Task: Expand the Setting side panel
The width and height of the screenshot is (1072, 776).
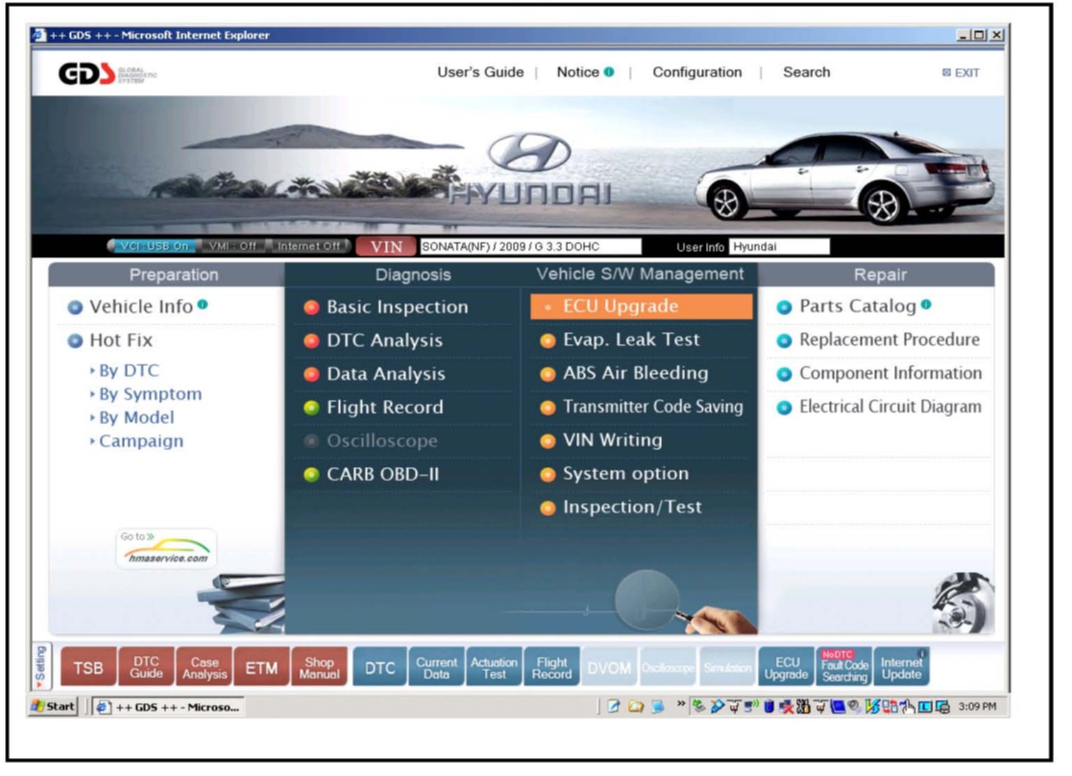Action: click(x=40, y=667)
